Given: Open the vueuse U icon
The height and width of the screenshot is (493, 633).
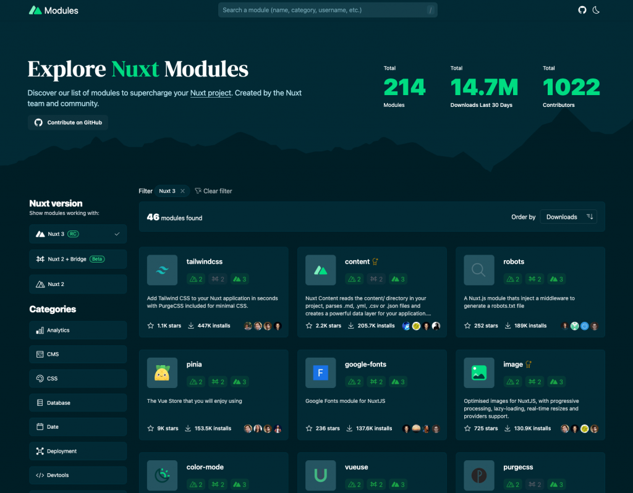Looking at the screenshot, I should coord(321,475).
